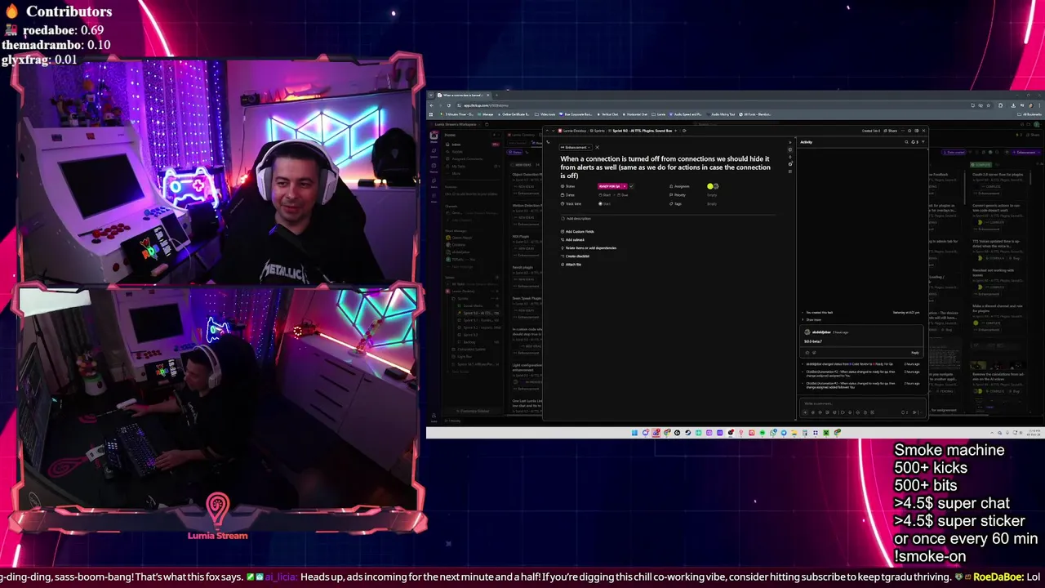Click the COMPLETE column header badge
The image size is (1045, 588).
coord(981,164)
